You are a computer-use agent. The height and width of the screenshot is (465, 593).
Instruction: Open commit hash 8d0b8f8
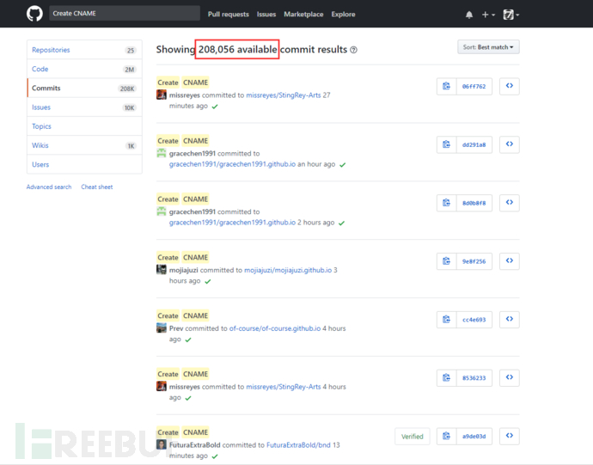(474, 203)
